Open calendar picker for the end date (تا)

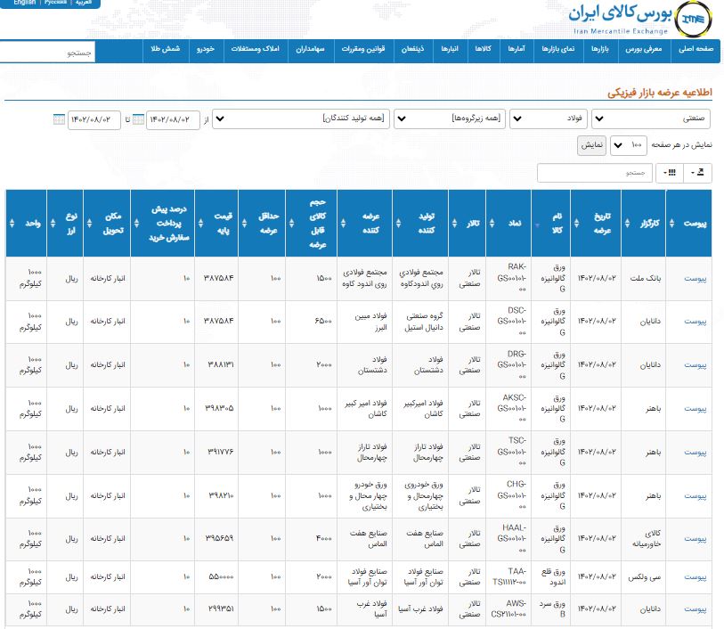point(59,119)
